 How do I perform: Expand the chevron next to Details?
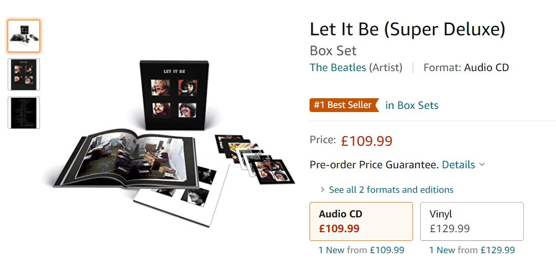coord(482,165)
